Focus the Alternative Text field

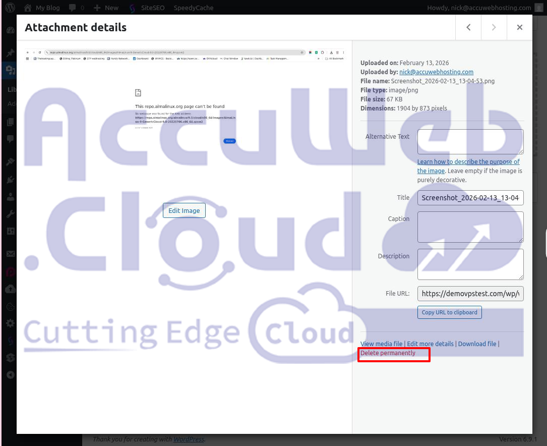(470, 141)
